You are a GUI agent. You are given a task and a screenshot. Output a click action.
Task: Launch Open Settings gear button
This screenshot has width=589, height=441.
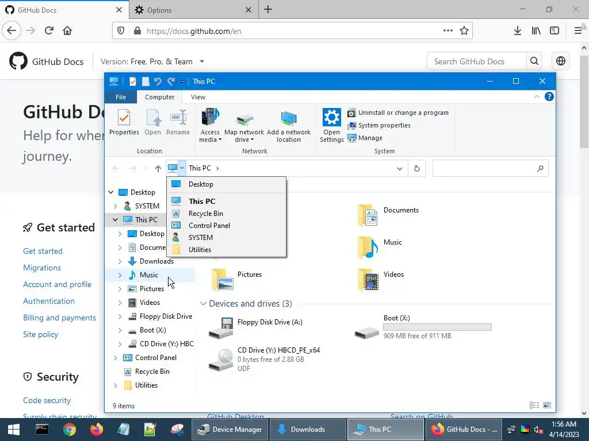point(331,126)
